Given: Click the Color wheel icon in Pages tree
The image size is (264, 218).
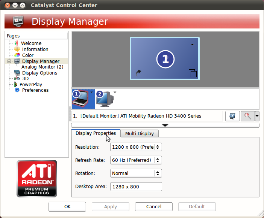Looking at the screenshot, I should [x=17, y=55].
